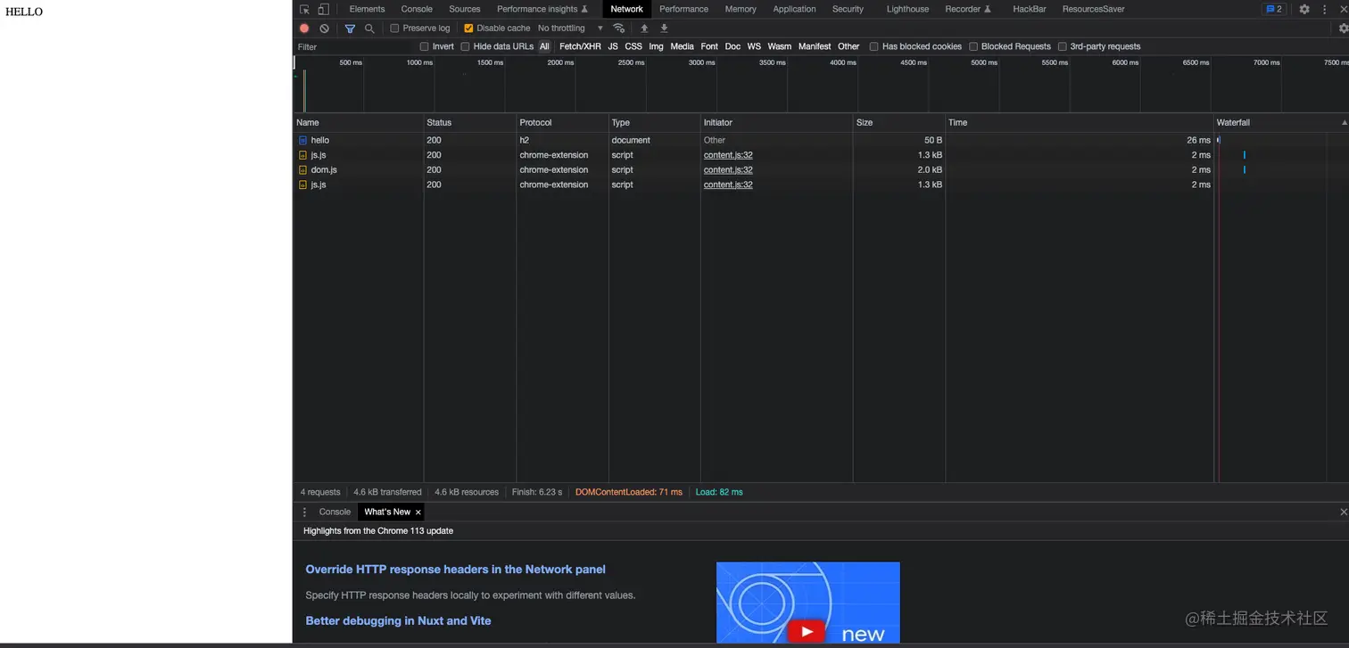Screen dimensions: 1349x648
Task: Close the bottom drawer panel
Action: pos(1344,512)
